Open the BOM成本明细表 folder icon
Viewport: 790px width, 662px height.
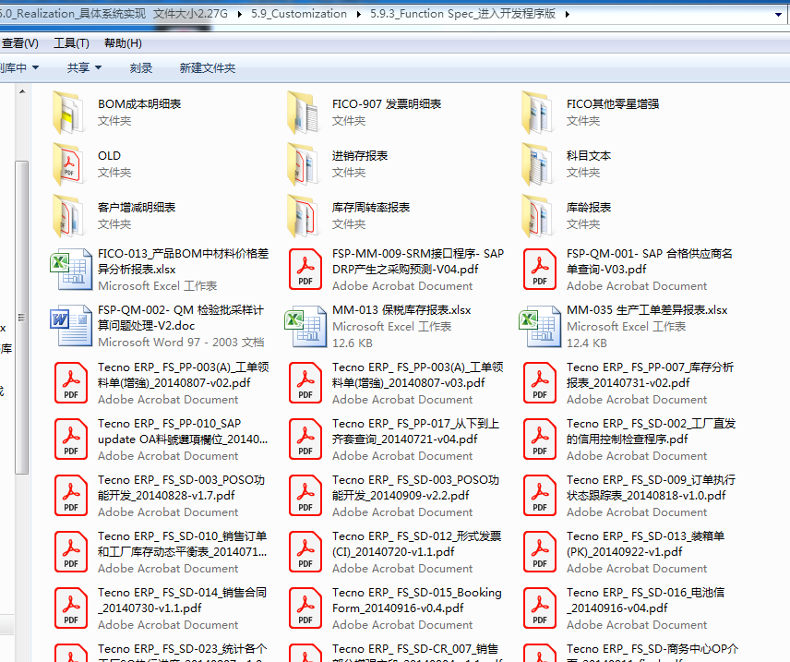[68, 113]
